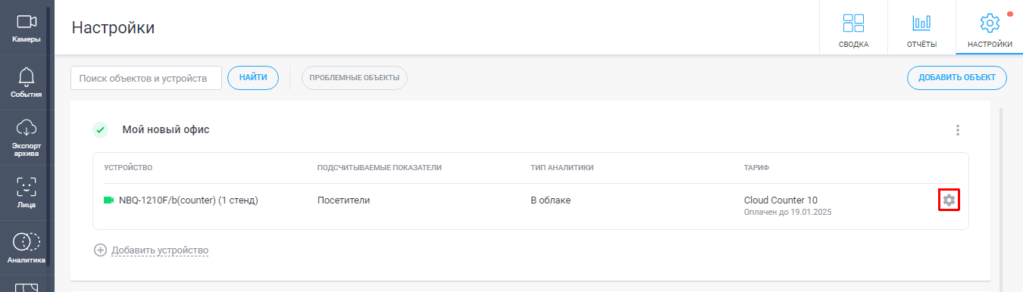Click the search field for objects and devices
The height and width of the screenshot is (292, 1023).
(146, 78)
